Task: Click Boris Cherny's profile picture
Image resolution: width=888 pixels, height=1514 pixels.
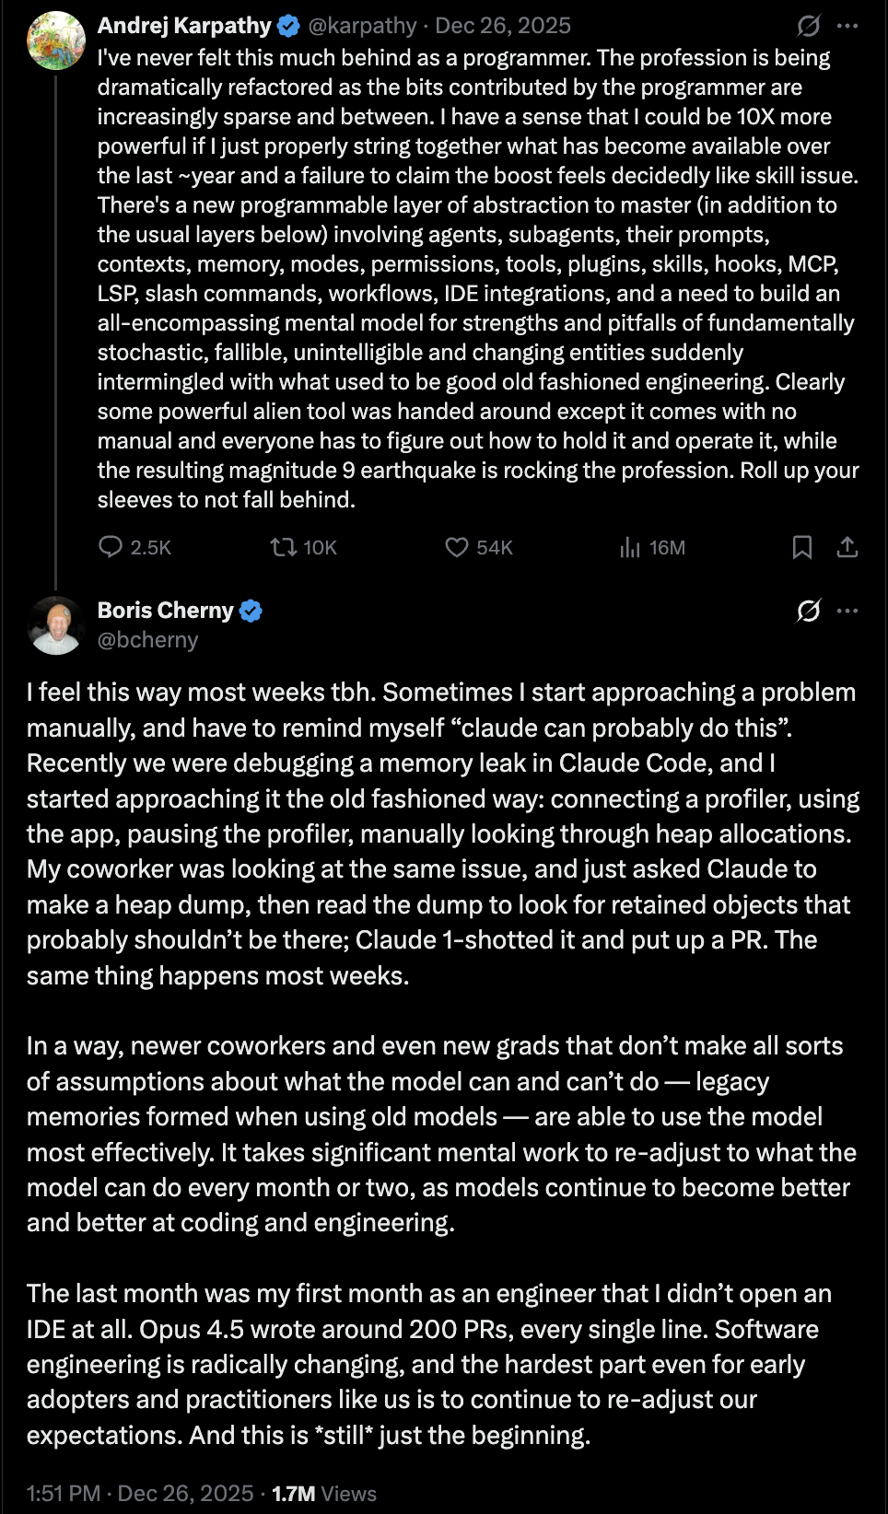Action: click(x=57, y=626)
